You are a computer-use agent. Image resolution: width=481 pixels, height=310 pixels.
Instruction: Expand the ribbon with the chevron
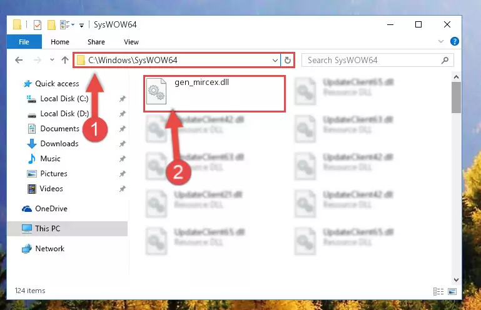tap(441, 41)
